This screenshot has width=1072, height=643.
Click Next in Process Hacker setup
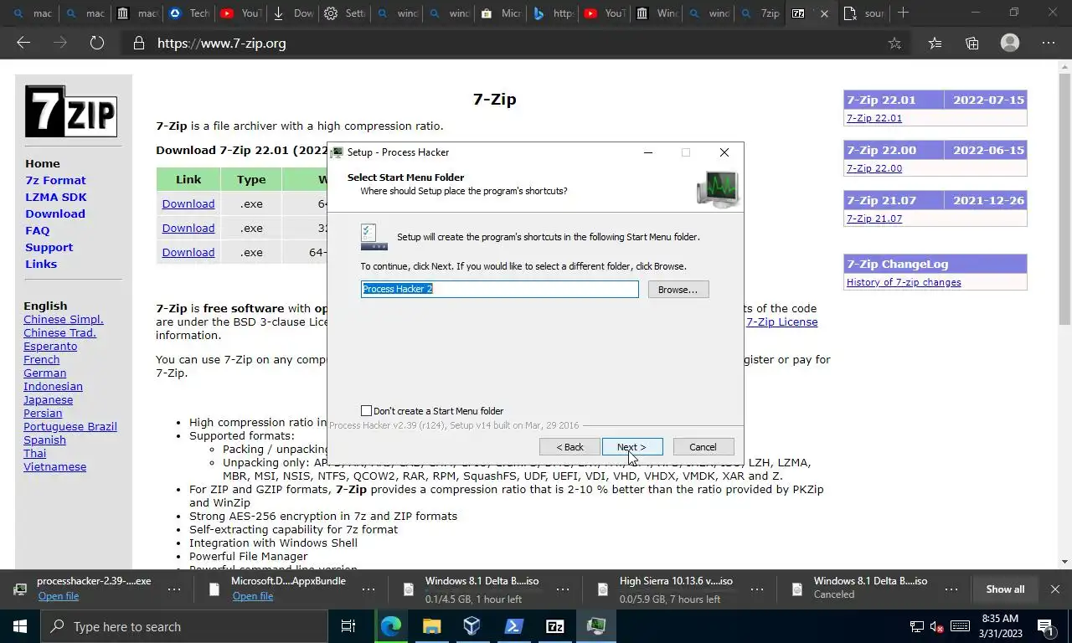coord(632,447)
